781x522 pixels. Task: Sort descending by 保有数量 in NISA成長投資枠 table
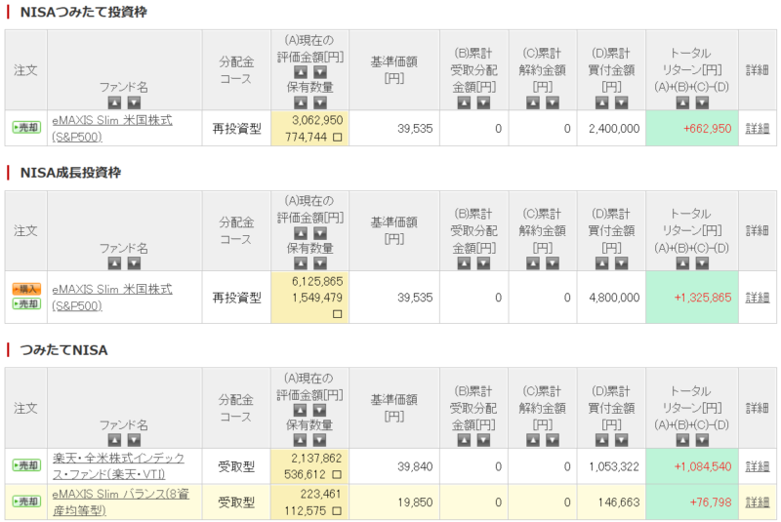318,263
